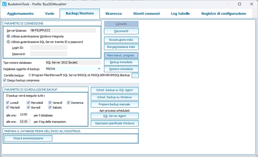Image resolution: width=258 pixels, height=157 pixels.
Task: Toggle Domenica checkbox
Action: (68, 103)
